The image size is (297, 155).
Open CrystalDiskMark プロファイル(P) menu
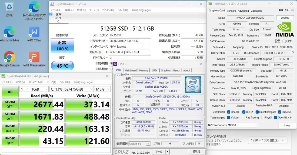pyautogui.click(x=36, y=82)
